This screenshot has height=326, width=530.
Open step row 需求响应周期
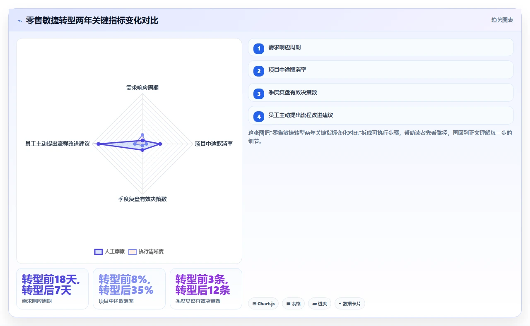(x=381, y=47)
